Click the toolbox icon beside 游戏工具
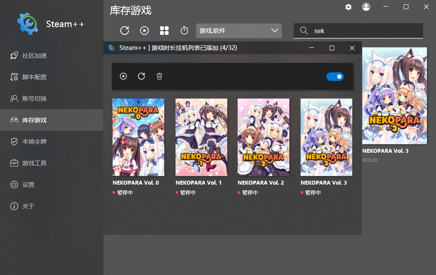This screenshot has width=436, height=275. click(x=14, y=163)
